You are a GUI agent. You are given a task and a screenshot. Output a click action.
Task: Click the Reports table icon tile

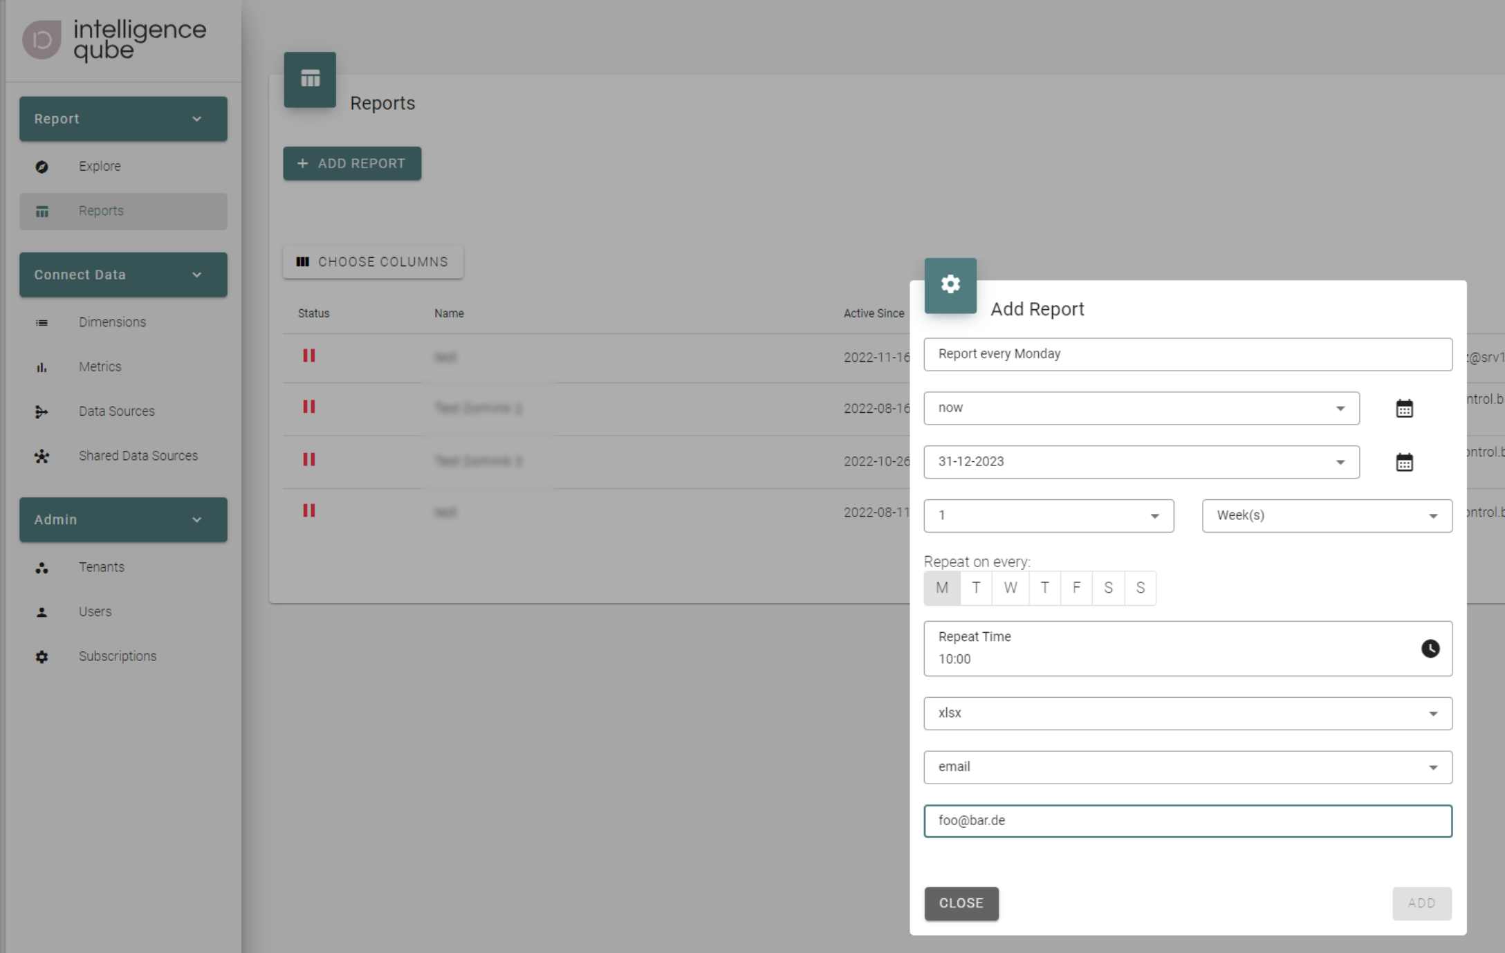click(x=310, y=80)
